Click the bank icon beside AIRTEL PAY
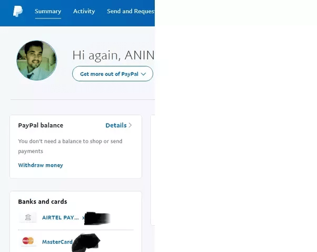 [x=28, y=217]
